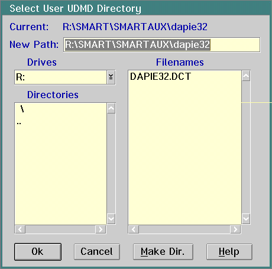Click Directories list scroll down arrow

click(x=111, y=219)
